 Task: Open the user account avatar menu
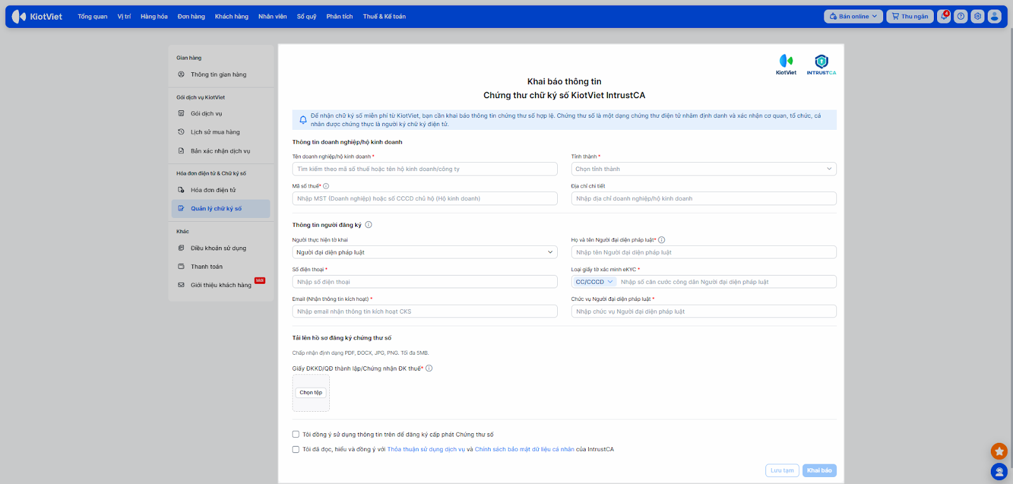(x=995, y=16)
